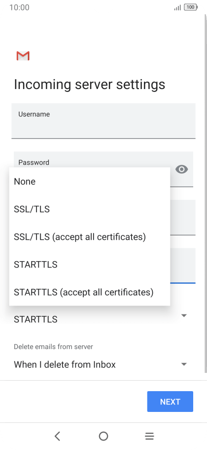Viewport: 207px width, 450px height.
Task: Click the NEXT button
Action: point(170,402)
